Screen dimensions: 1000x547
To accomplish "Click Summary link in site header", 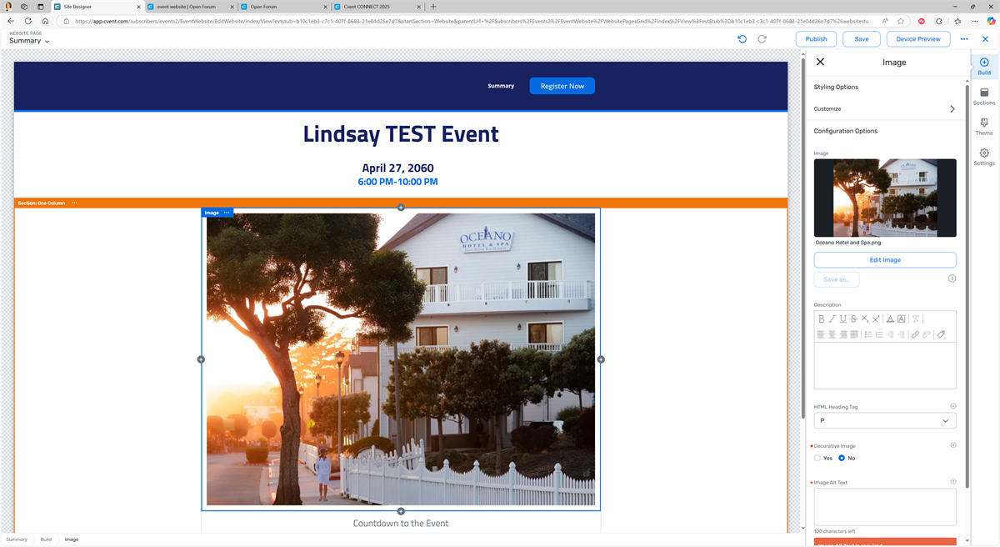I will (501, 86).
